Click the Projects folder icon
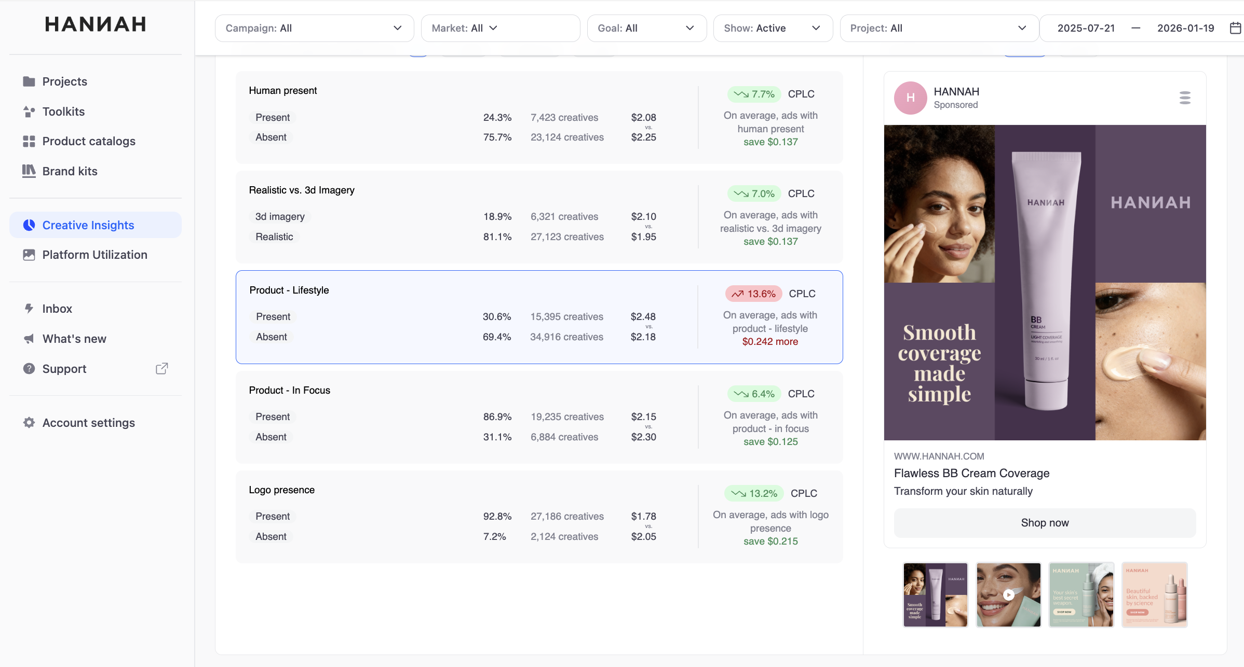Viewport: 1244px width, 667px height. click(29, 81)
